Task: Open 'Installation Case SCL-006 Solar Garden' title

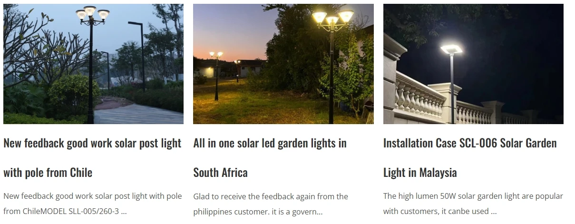Action: coord(469,143)
